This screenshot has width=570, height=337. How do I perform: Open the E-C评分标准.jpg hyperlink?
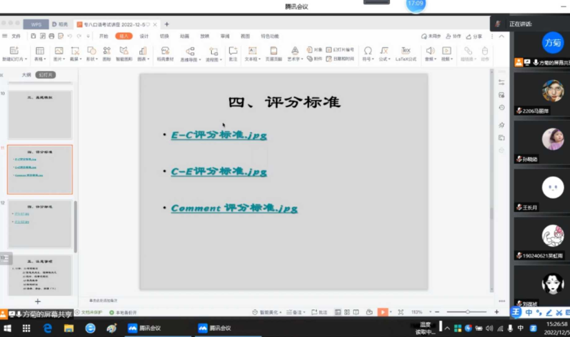219,135
